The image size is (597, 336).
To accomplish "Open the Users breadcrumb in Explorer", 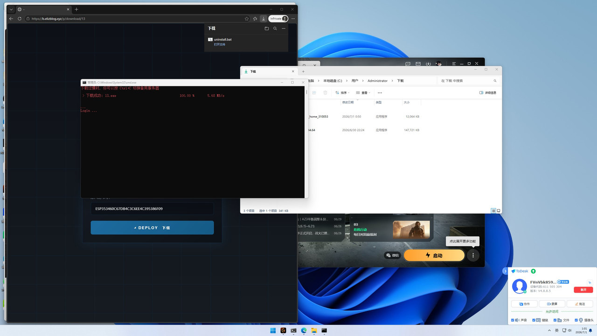I will [x=355, y=81].
